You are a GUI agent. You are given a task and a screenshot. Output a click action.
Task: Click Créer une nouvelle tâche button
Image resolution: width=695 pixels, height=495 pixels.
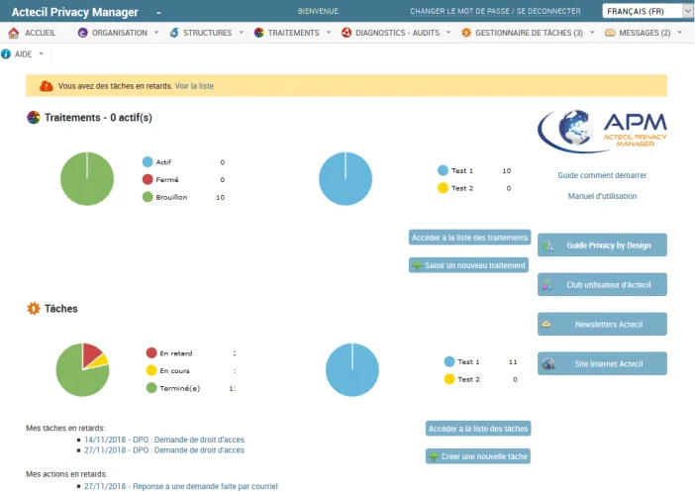click(x=478, y=456)
